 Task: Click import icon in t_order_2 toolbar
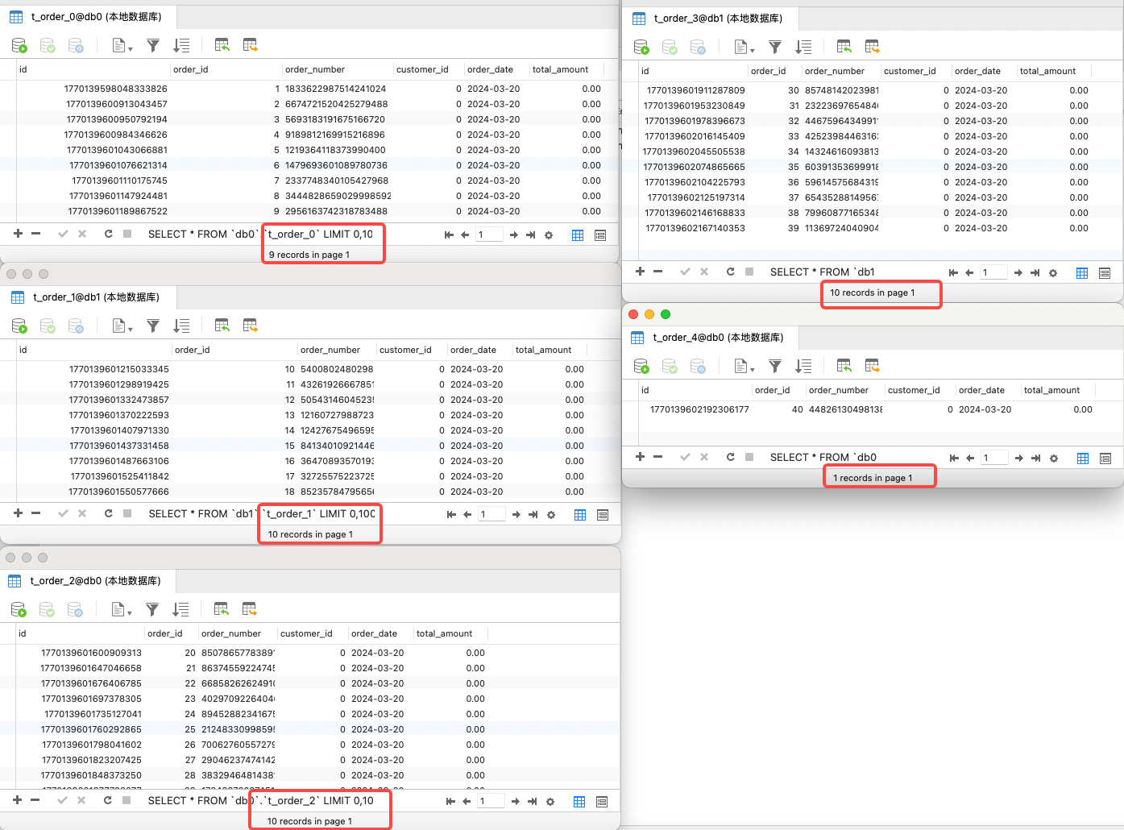pos(222,609)
